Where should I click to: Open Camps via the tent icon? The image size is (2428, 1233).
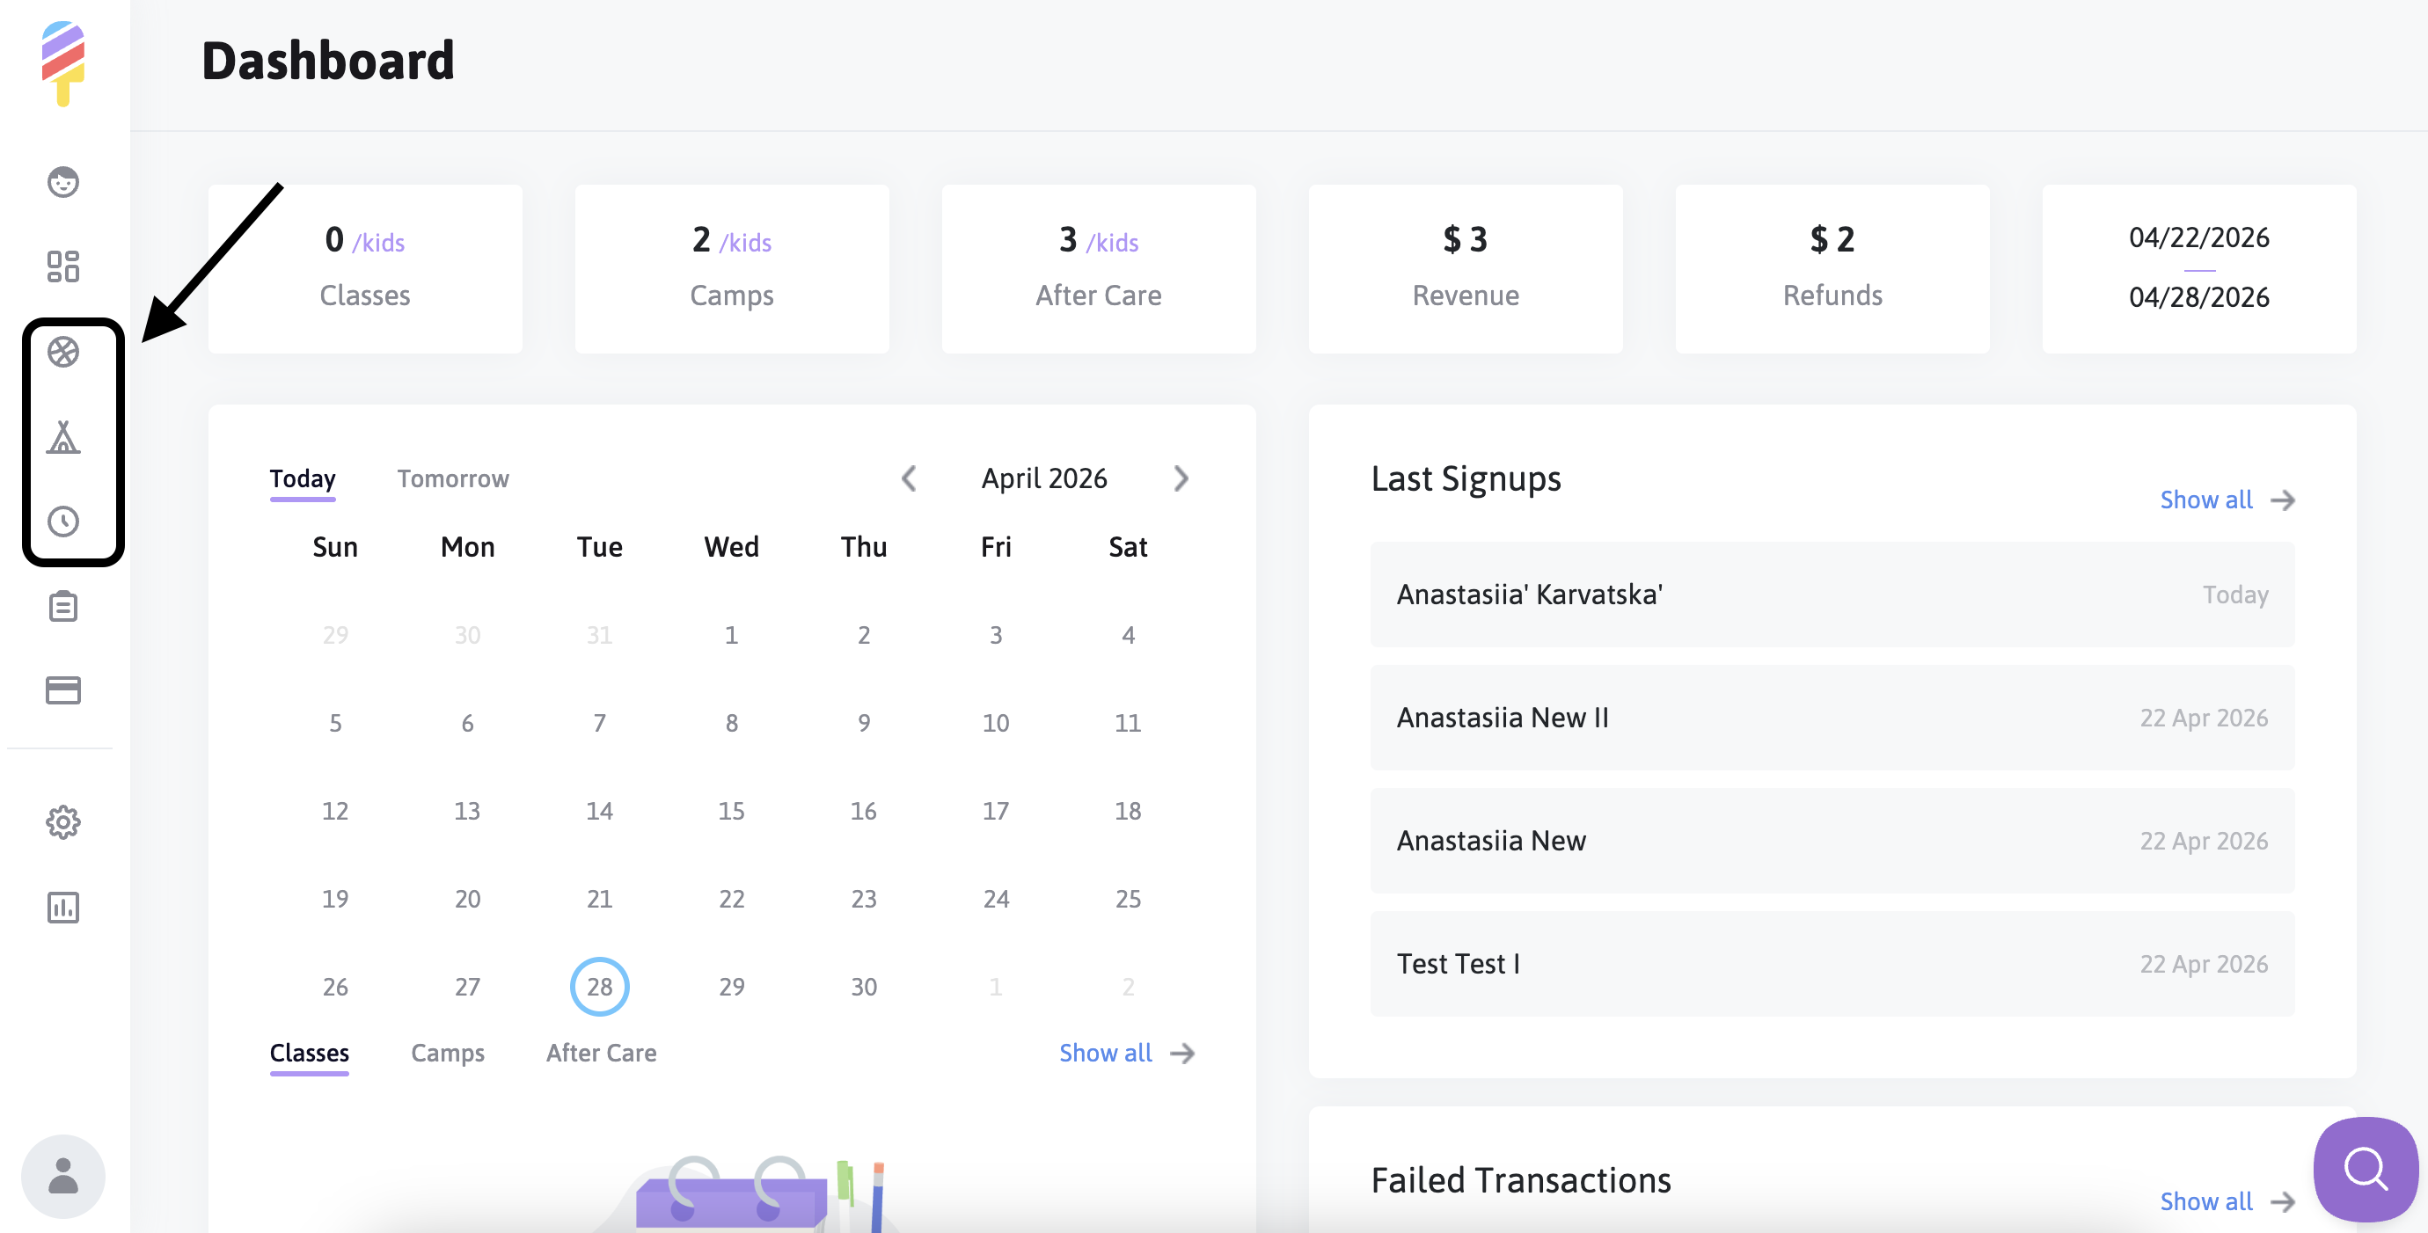point(63,437)
